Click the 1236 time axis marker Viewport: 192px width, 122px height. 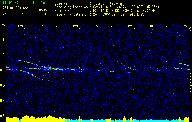tap(113, 26)
